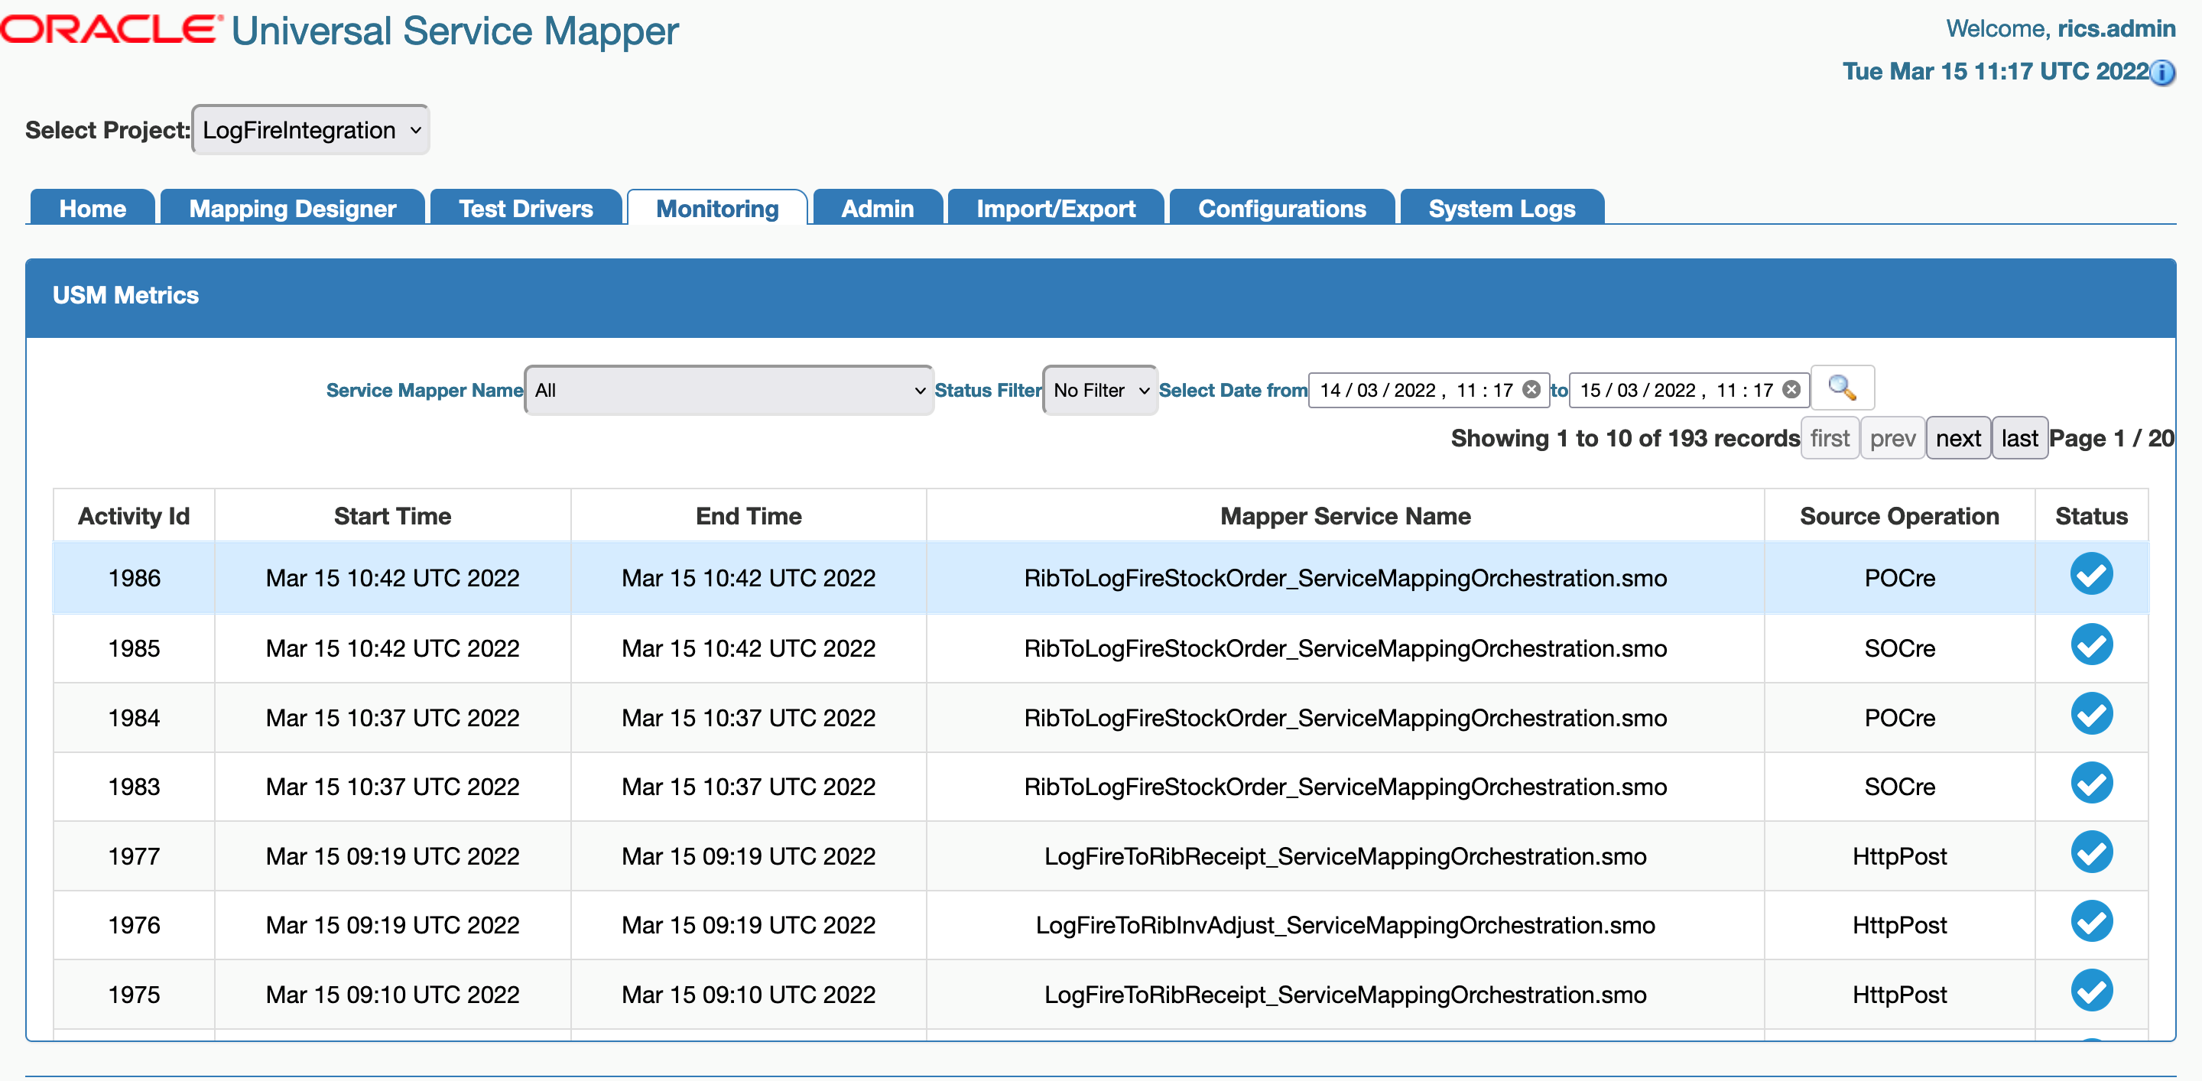Clear the 'to' date field value
Screen dimensions: 2202x1081
coord(1792,390)
